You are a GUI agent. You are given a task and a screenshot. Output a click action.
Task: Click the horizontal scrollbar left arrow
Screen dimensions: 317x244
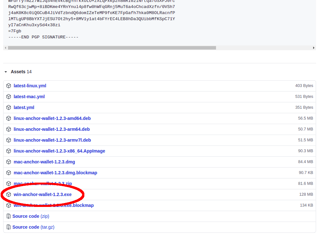[5, 48]
